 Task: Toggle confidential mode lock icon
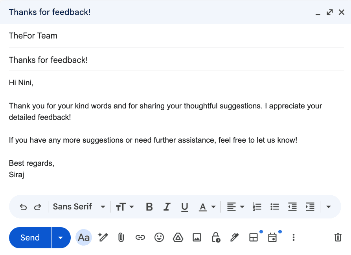(216, 237)
